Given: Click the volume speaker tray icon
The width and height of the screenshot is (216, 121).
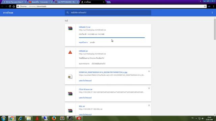Looking at the screenshot, I should tap(202, 118).
